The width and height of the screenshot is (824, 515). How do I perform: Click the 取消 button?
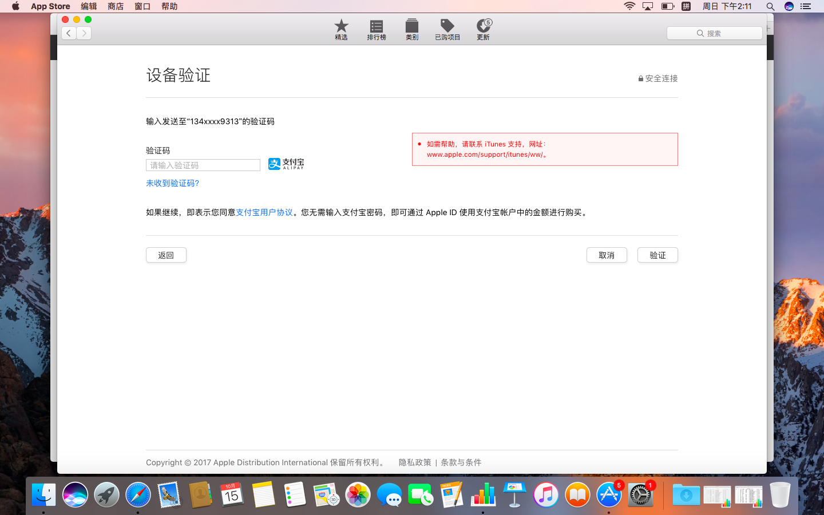click(x=607, y=255)
